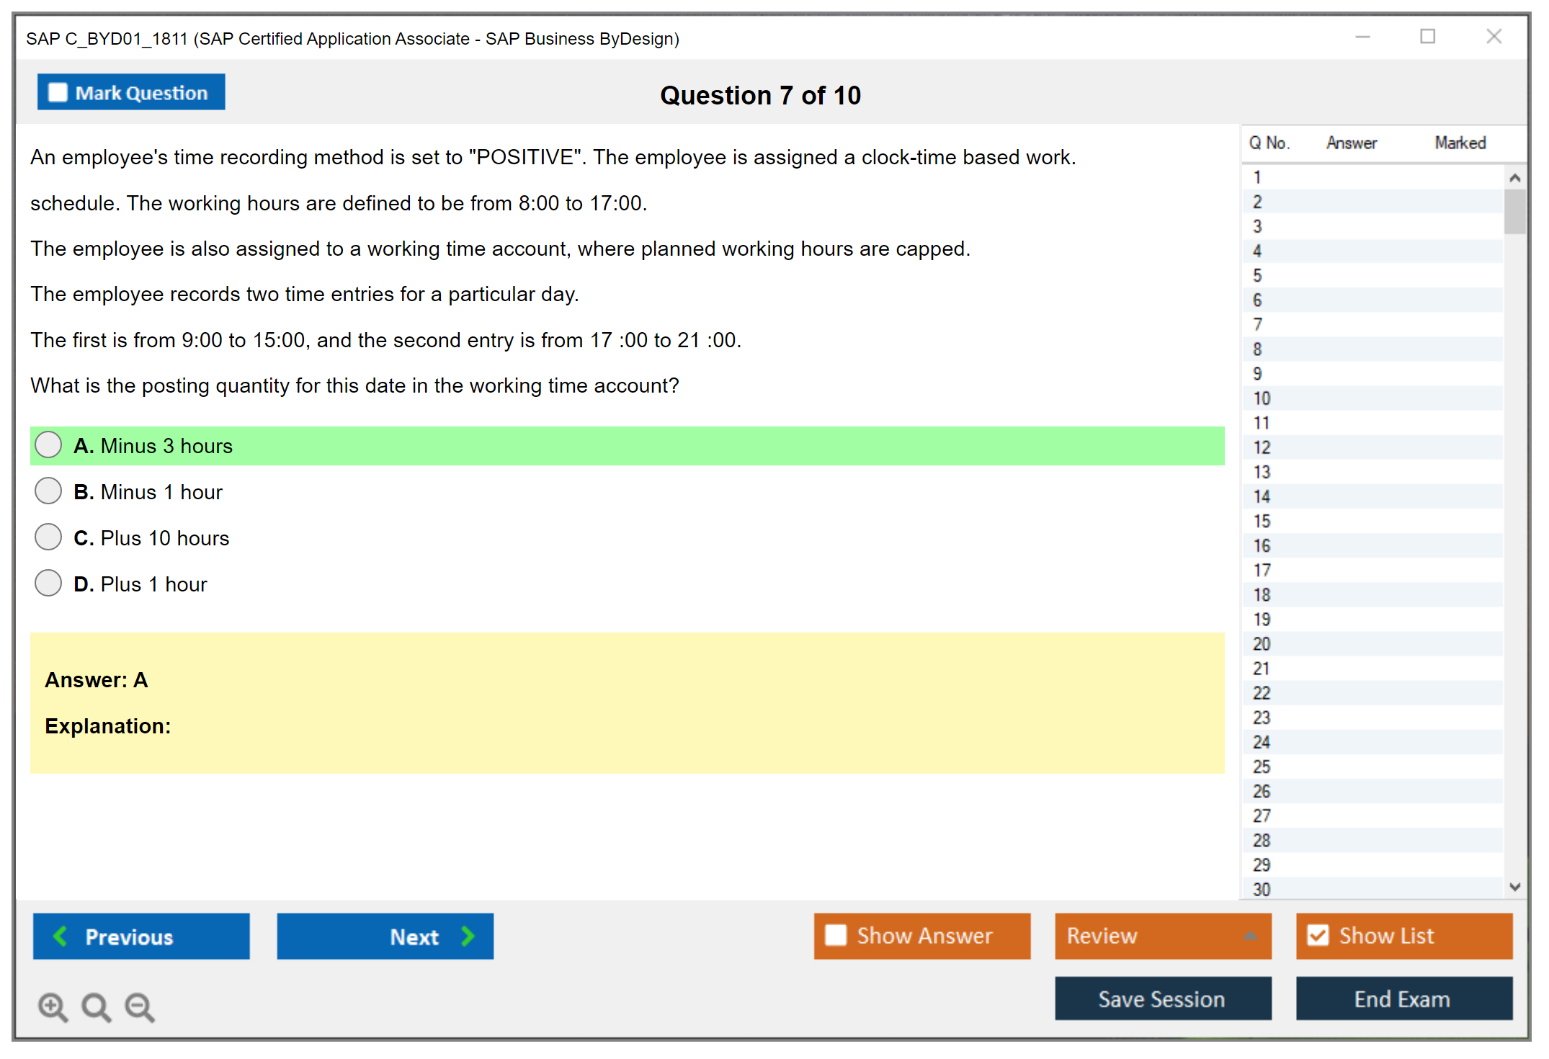
Task: Click the question list scrollbar thumb
Action: 1514,211
